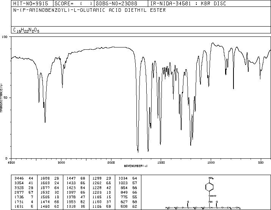Click the 500 wavenumber axis label
Viewport: 271px width, 210px height.
(261, 163)
